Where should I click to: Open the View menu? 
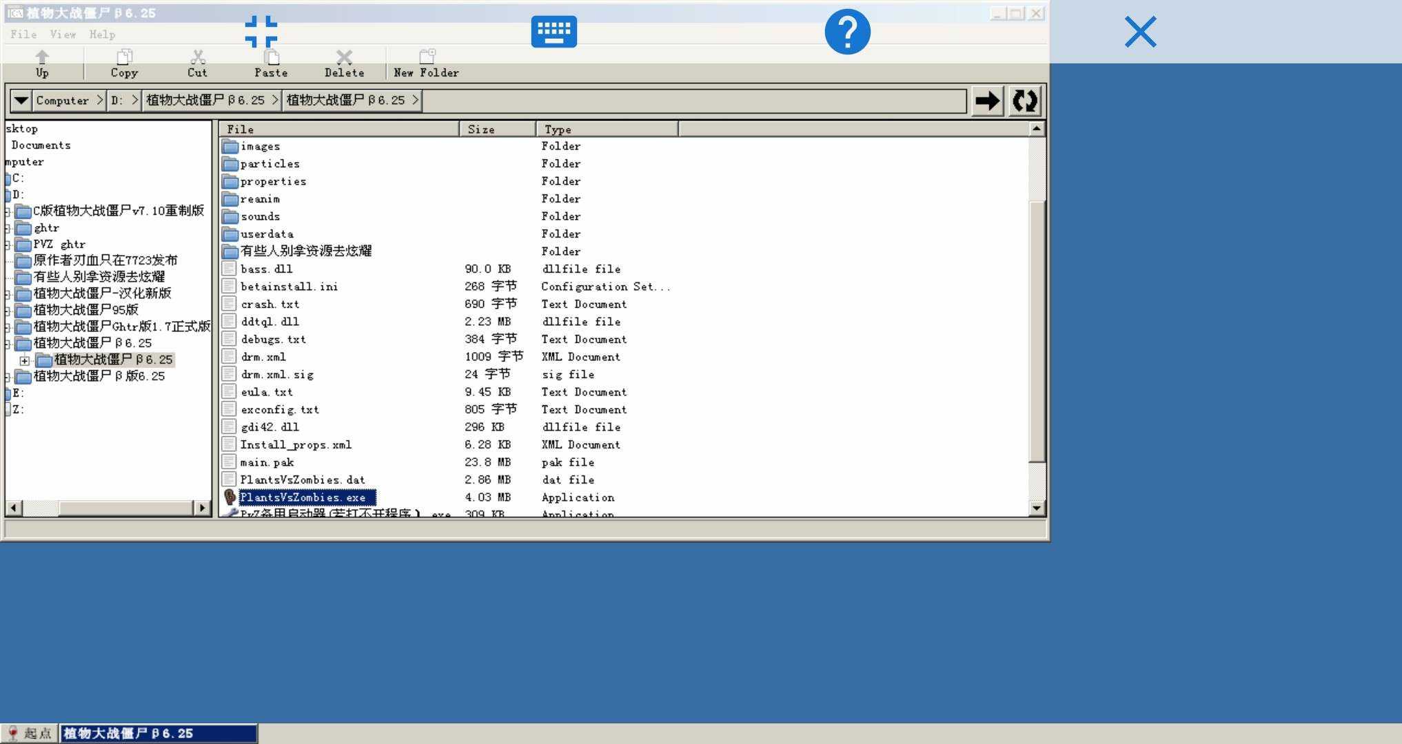pyautogui.click(x=63, y=34)
